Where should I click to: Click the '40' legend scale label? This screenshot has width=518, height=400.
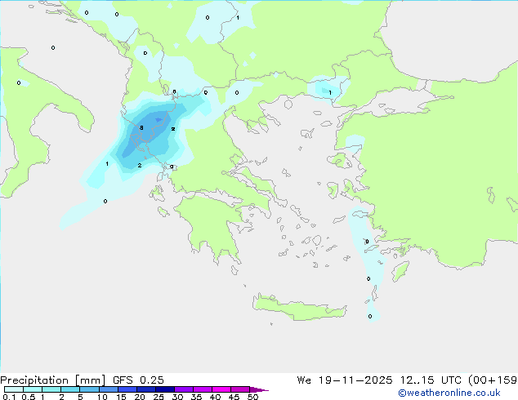click(x=215, y=397)
